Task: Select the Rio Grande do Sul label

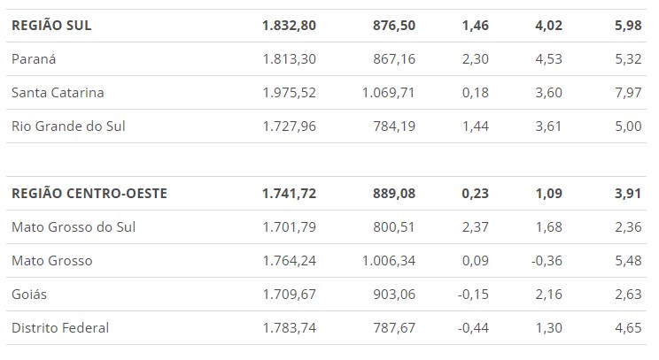Action: click(x=68, y=126)
